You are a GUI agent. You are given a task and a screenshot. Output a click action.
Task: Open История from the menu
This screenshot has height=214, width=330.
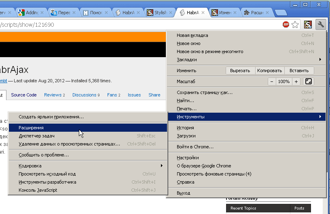click(x=246, y=128)
